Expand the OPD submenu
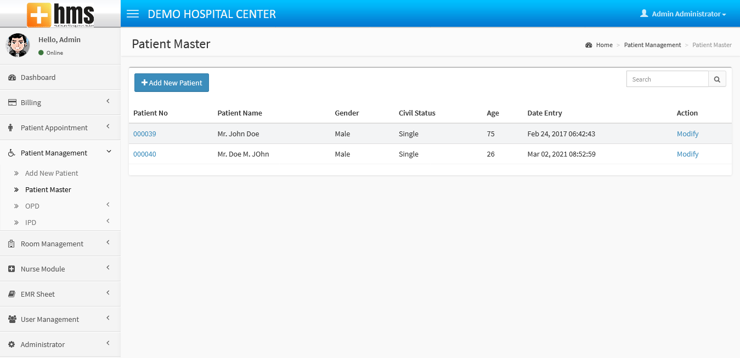Screen dimensions: 740x358 60,206
